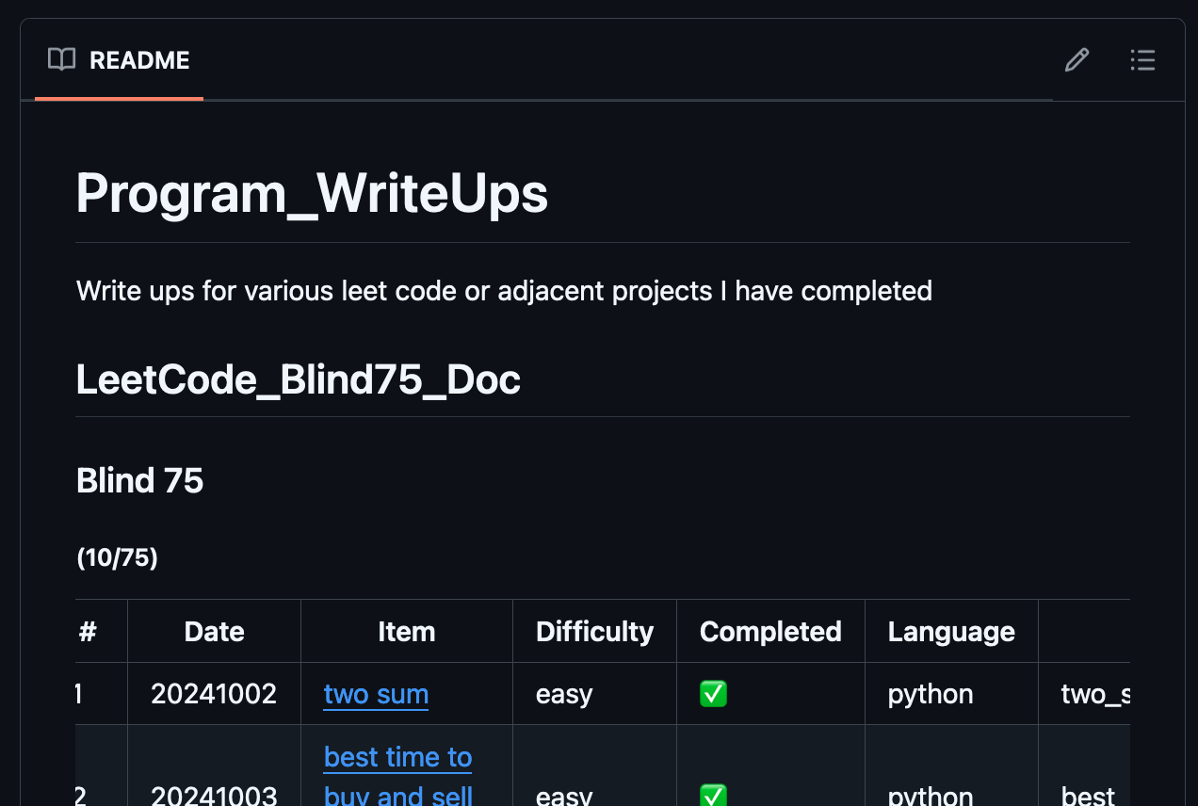Click the green checkmark in the two sum row
Image resolution: width=1198 pixels, height=806 pixels.
pos(713,694)
